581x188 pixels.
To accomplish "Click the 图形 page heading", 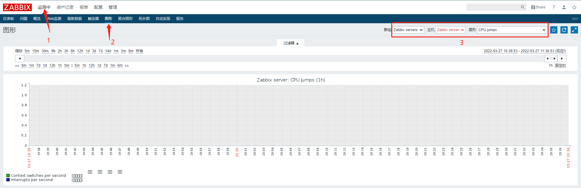I will point(9,30).
